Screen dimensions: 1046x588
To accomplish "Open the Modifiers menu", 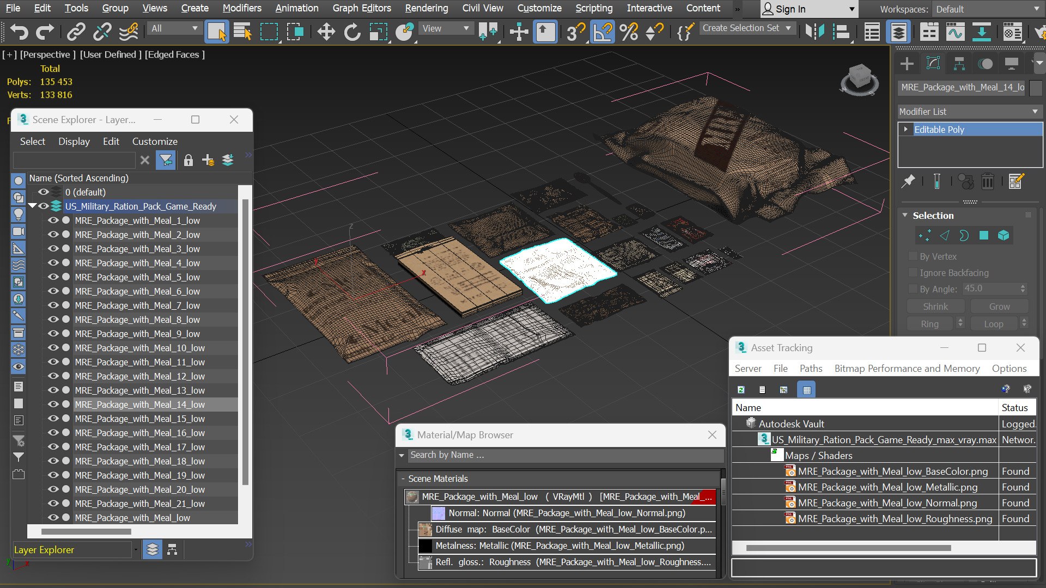I will (242, 8).
